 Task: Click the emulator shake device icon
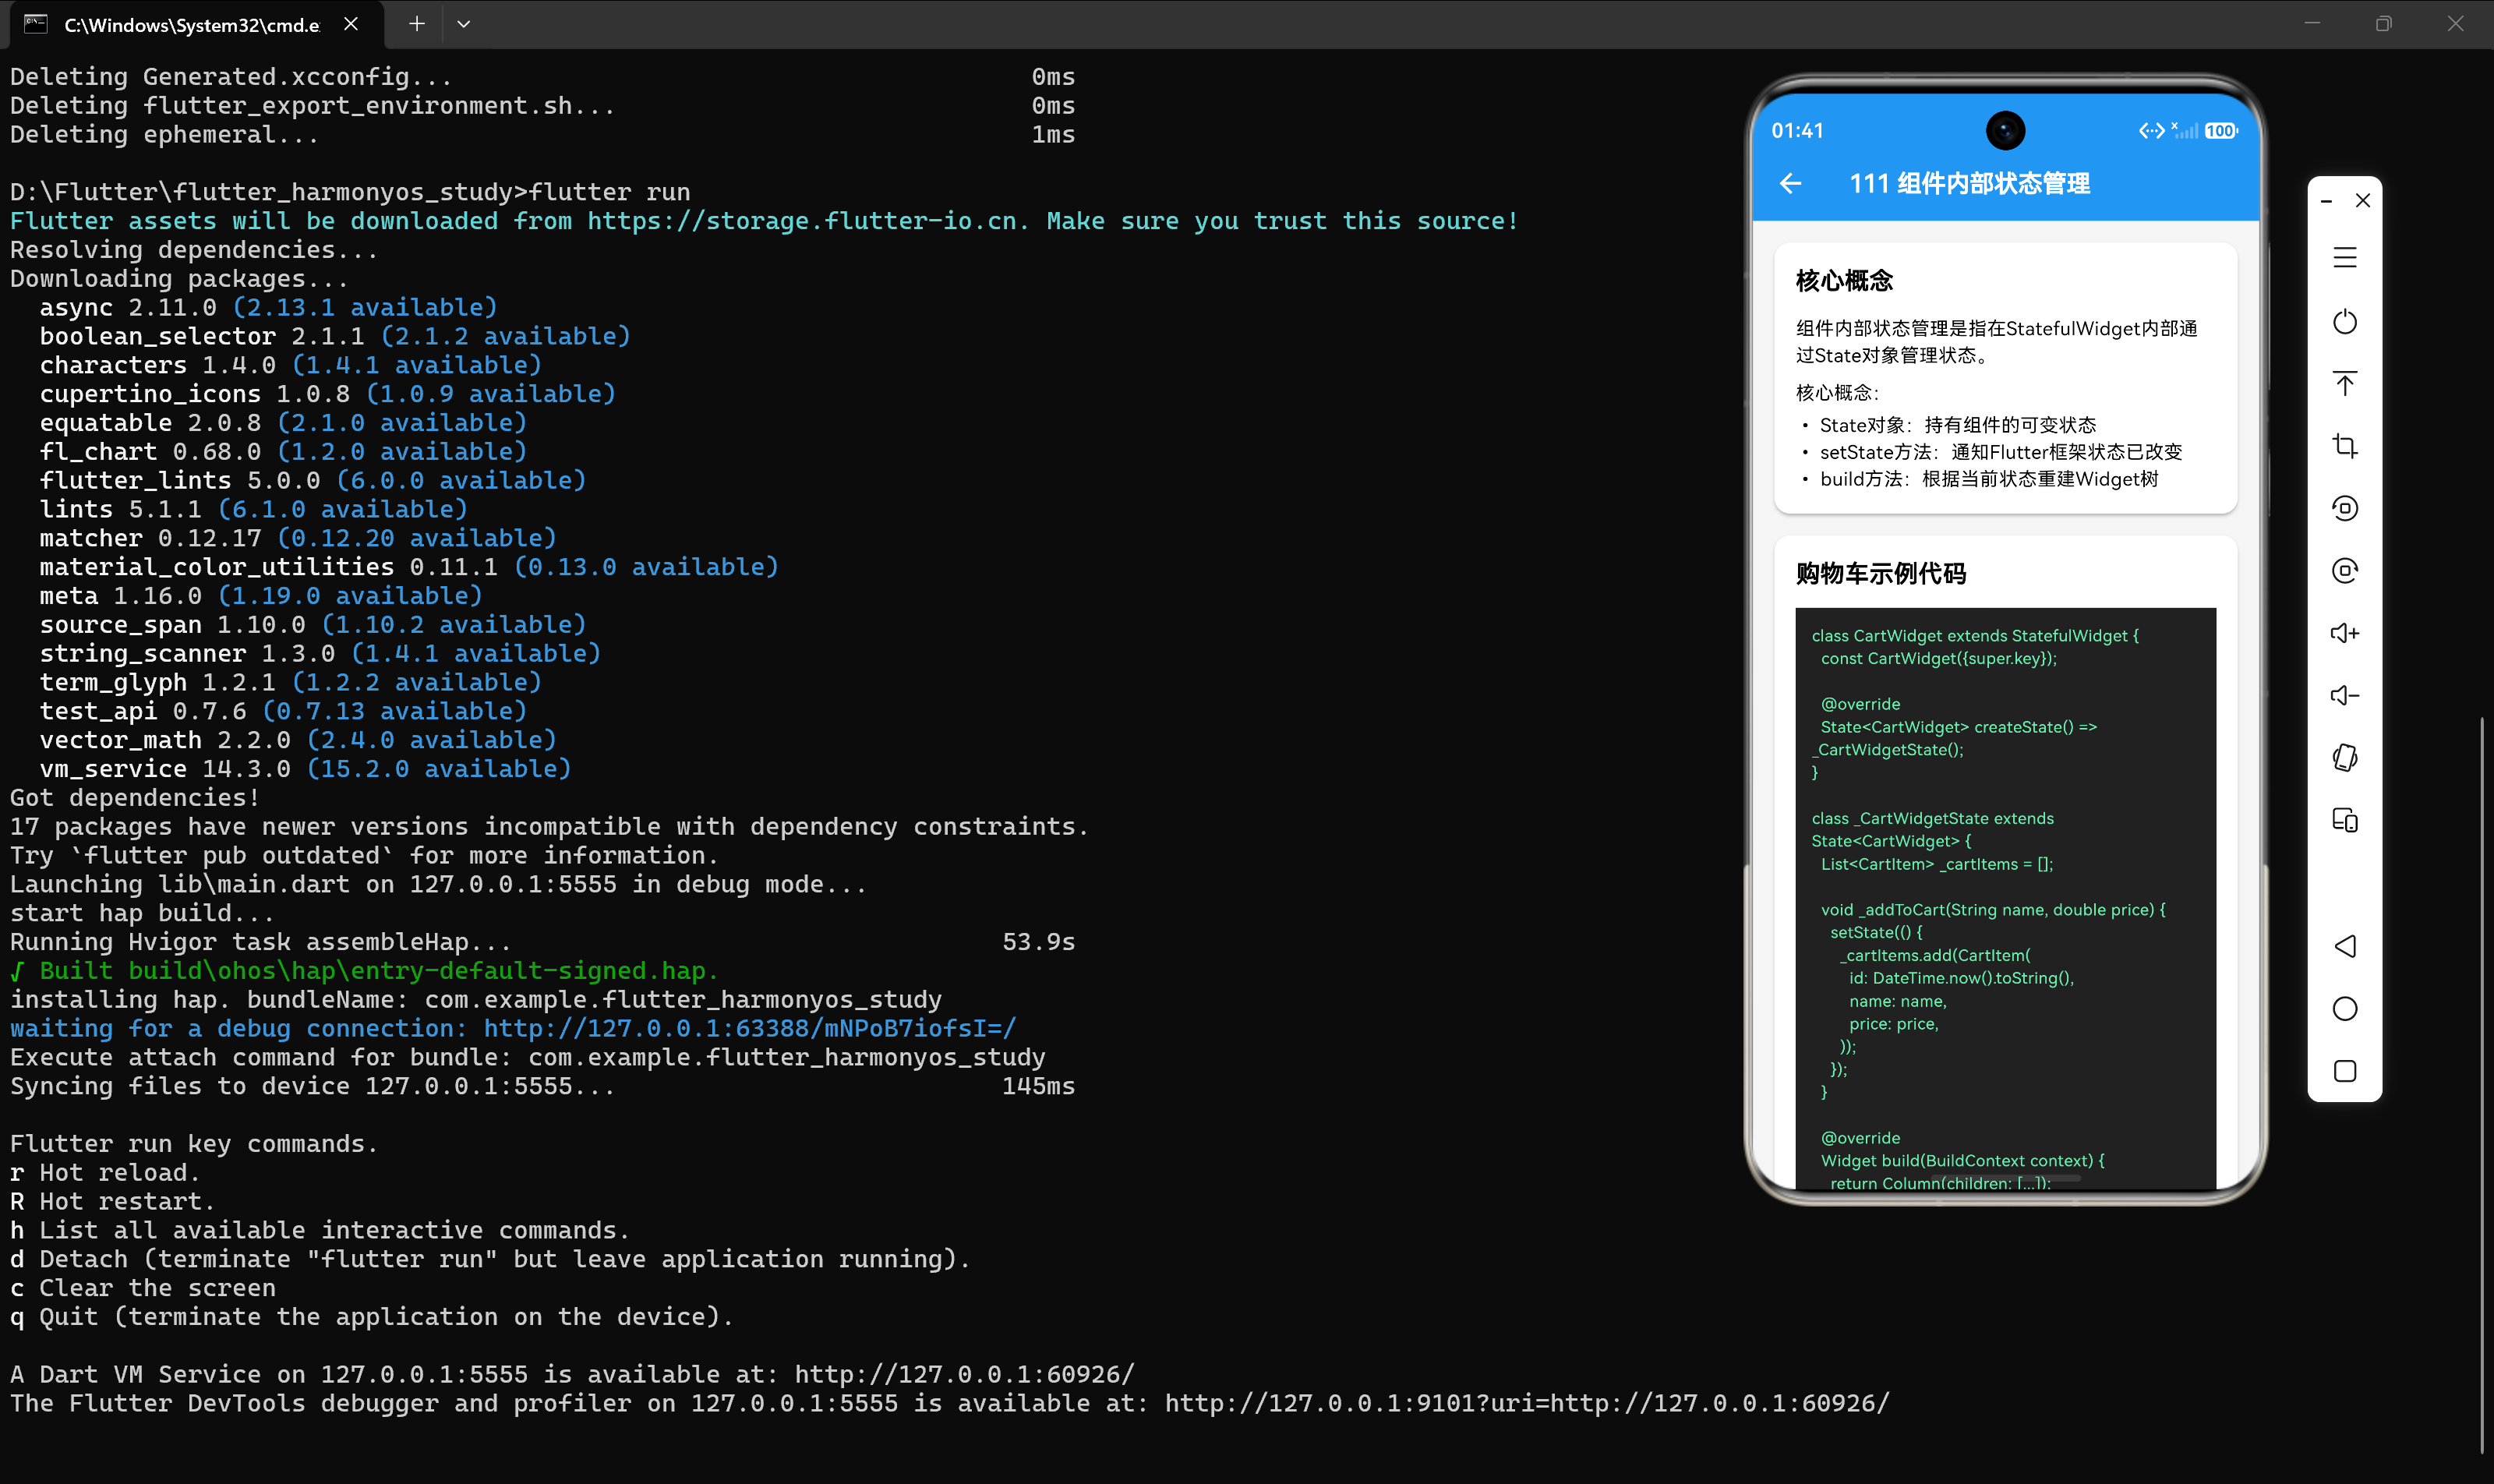point(2345,758)
